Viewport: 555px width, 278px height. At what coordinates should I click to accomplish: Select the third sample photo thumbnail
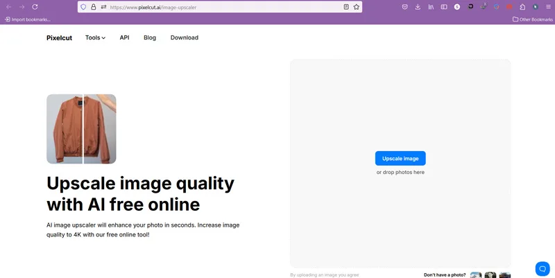(505, 275)
